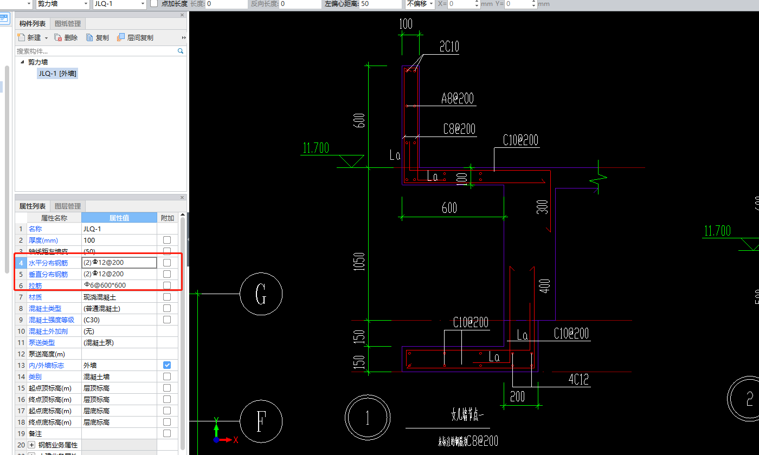Click the 新建 (New) component button
The height and width of the screenshot is (455, 759).
tap(29, 38)
